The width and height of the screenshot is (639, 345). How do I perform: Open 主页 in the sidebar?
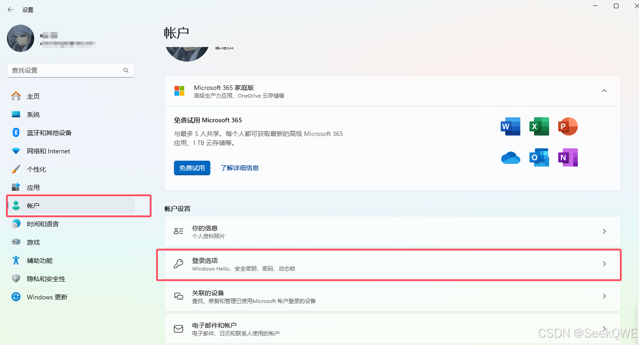(71, 96)
